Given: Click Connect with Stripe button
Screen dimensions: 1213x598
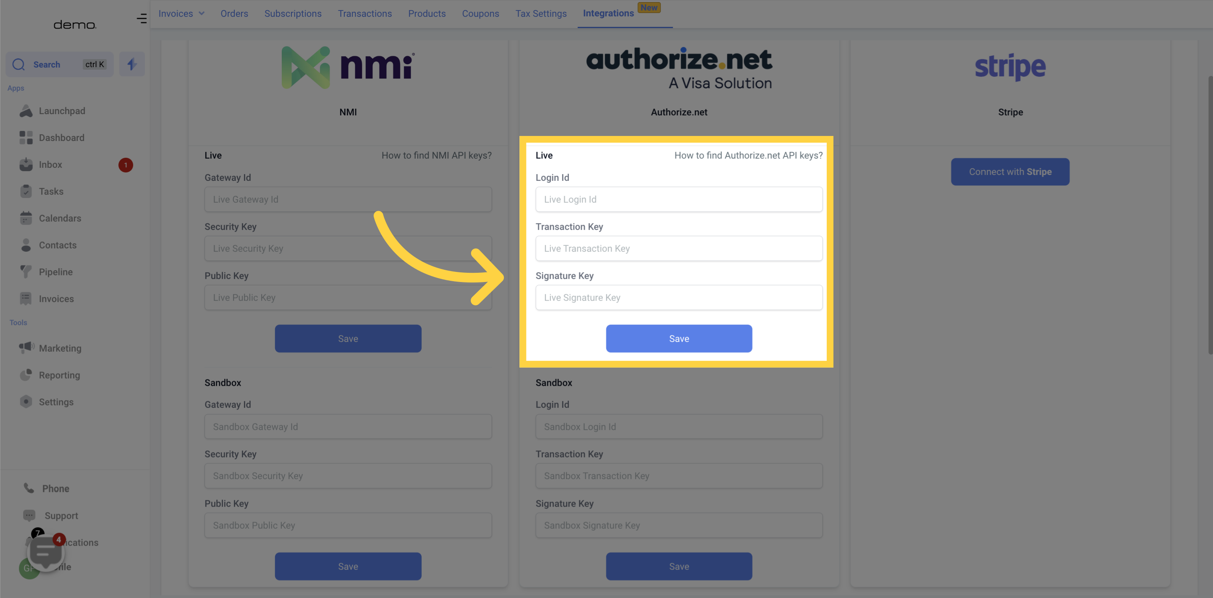Looking at the screenshot, I should [x=1010, y=172].
